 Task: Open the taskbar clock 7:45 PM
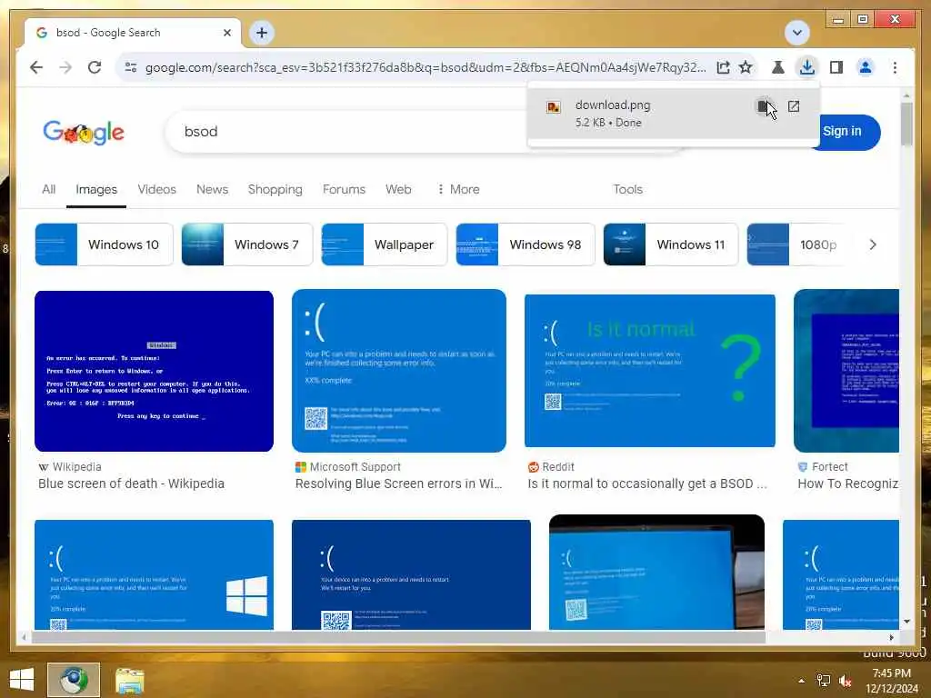tap(891, 681)
